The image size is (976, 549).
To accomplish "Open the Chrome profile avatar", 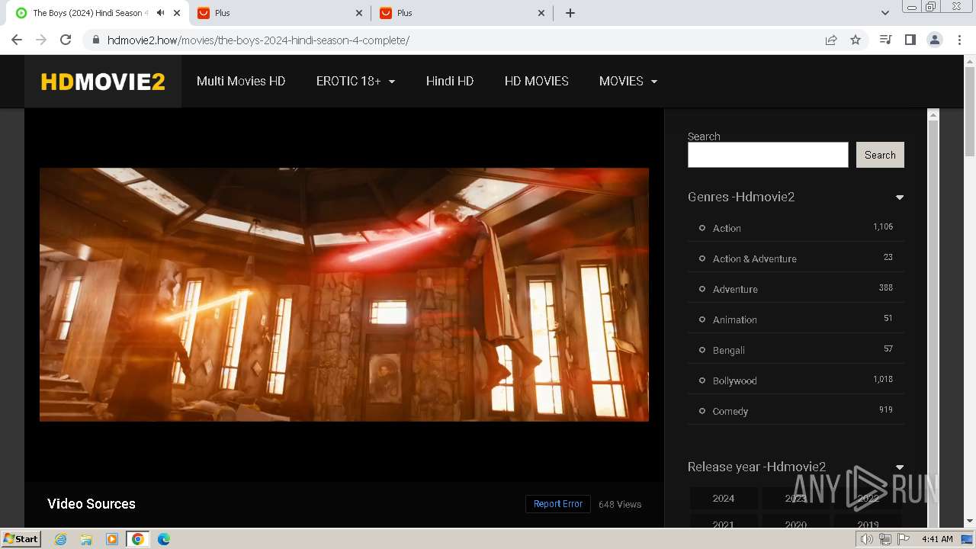I will 935,40.
